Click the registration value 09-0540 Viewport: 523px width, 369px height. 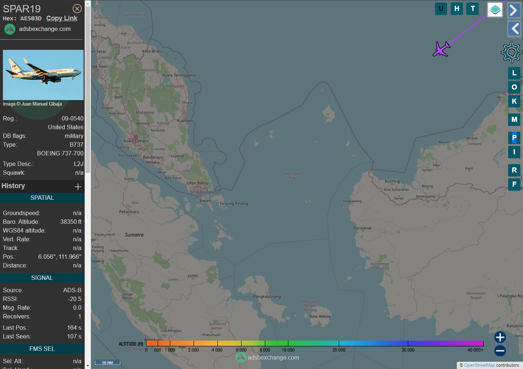pyautogui.click(x=72, y=118)
